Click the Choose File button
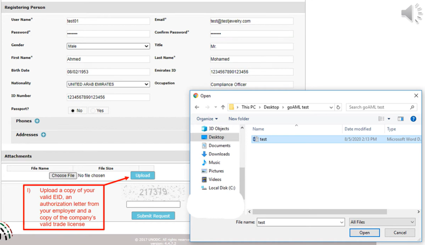Image resolution: width=425 pixels, height=245 pixels. click(x=63, y=176)
